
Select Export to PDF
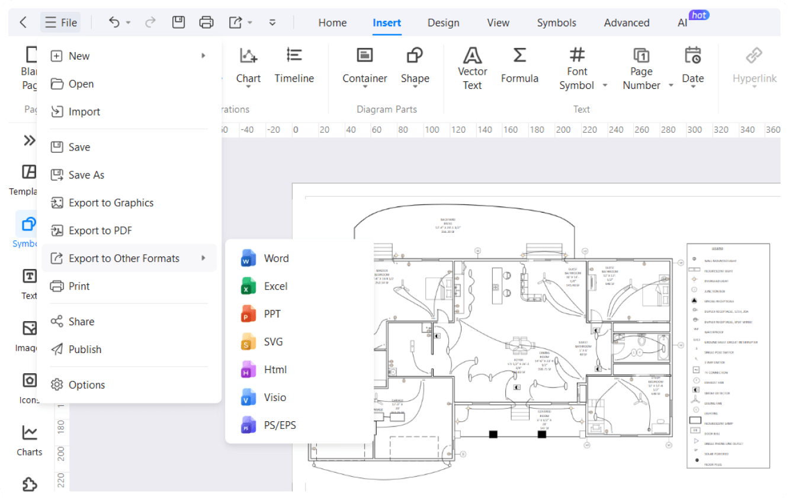tap(129, 230)
